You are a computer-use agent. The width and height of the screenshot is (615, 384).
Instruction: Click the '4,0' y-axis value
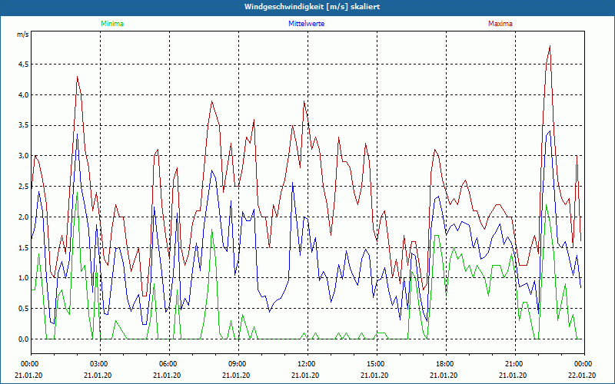click(24, 94)
